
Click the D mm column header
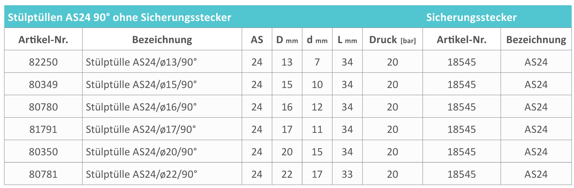(x=287, y=40)
